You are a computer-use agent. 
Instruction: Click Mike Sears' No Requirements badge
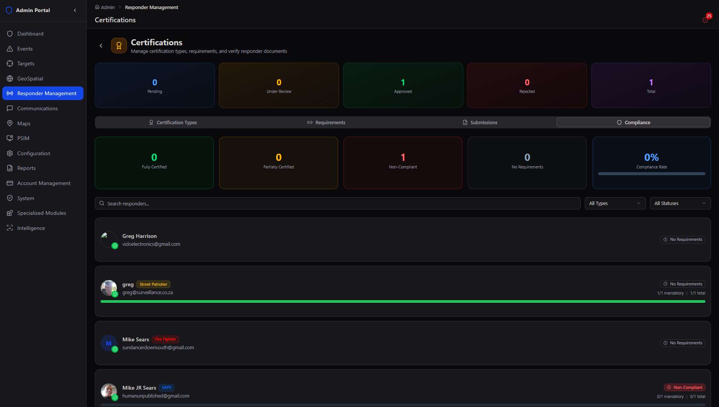(683, 343)
